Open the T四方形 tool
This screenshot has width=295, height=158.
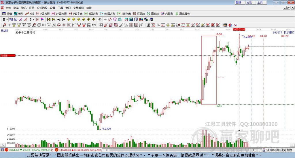pyautogui.click(x=91, y=14)
